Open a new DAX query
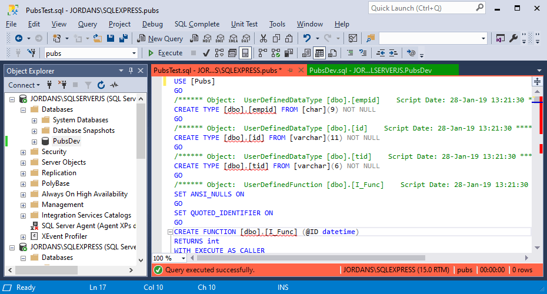 pos(246,38)
